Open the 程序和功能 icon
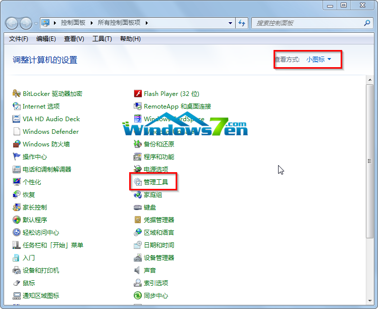This screenshot has height=309, width=378. point(138,157)
